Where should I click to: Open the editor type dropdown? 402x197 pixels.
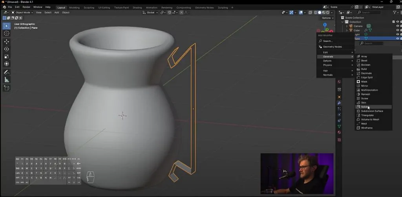pyautogui.click(x=5, y=13)
